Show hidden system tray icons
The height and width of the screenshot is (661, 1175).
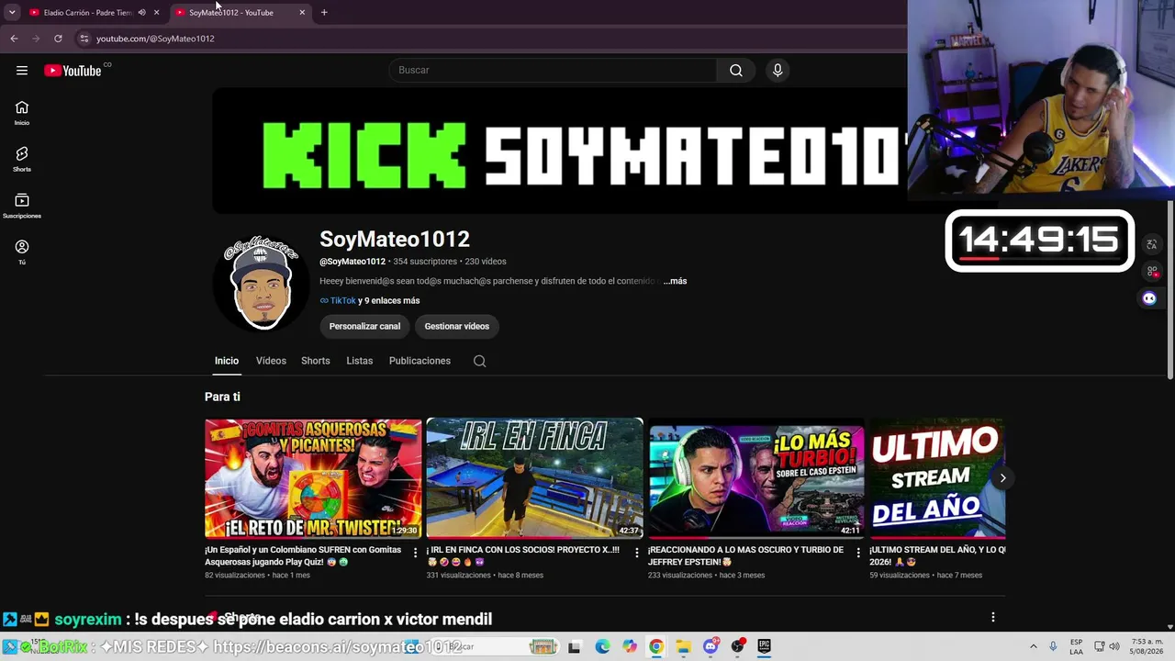1033,646
